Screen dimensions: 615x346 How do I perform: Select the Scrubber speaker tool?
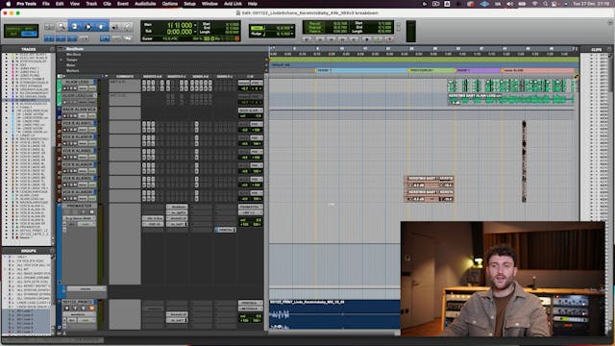[114, 27]
